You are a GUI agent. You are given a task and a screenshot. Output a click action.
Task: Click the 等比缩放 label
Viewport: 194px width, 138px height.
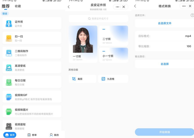[x=144, y=46]
